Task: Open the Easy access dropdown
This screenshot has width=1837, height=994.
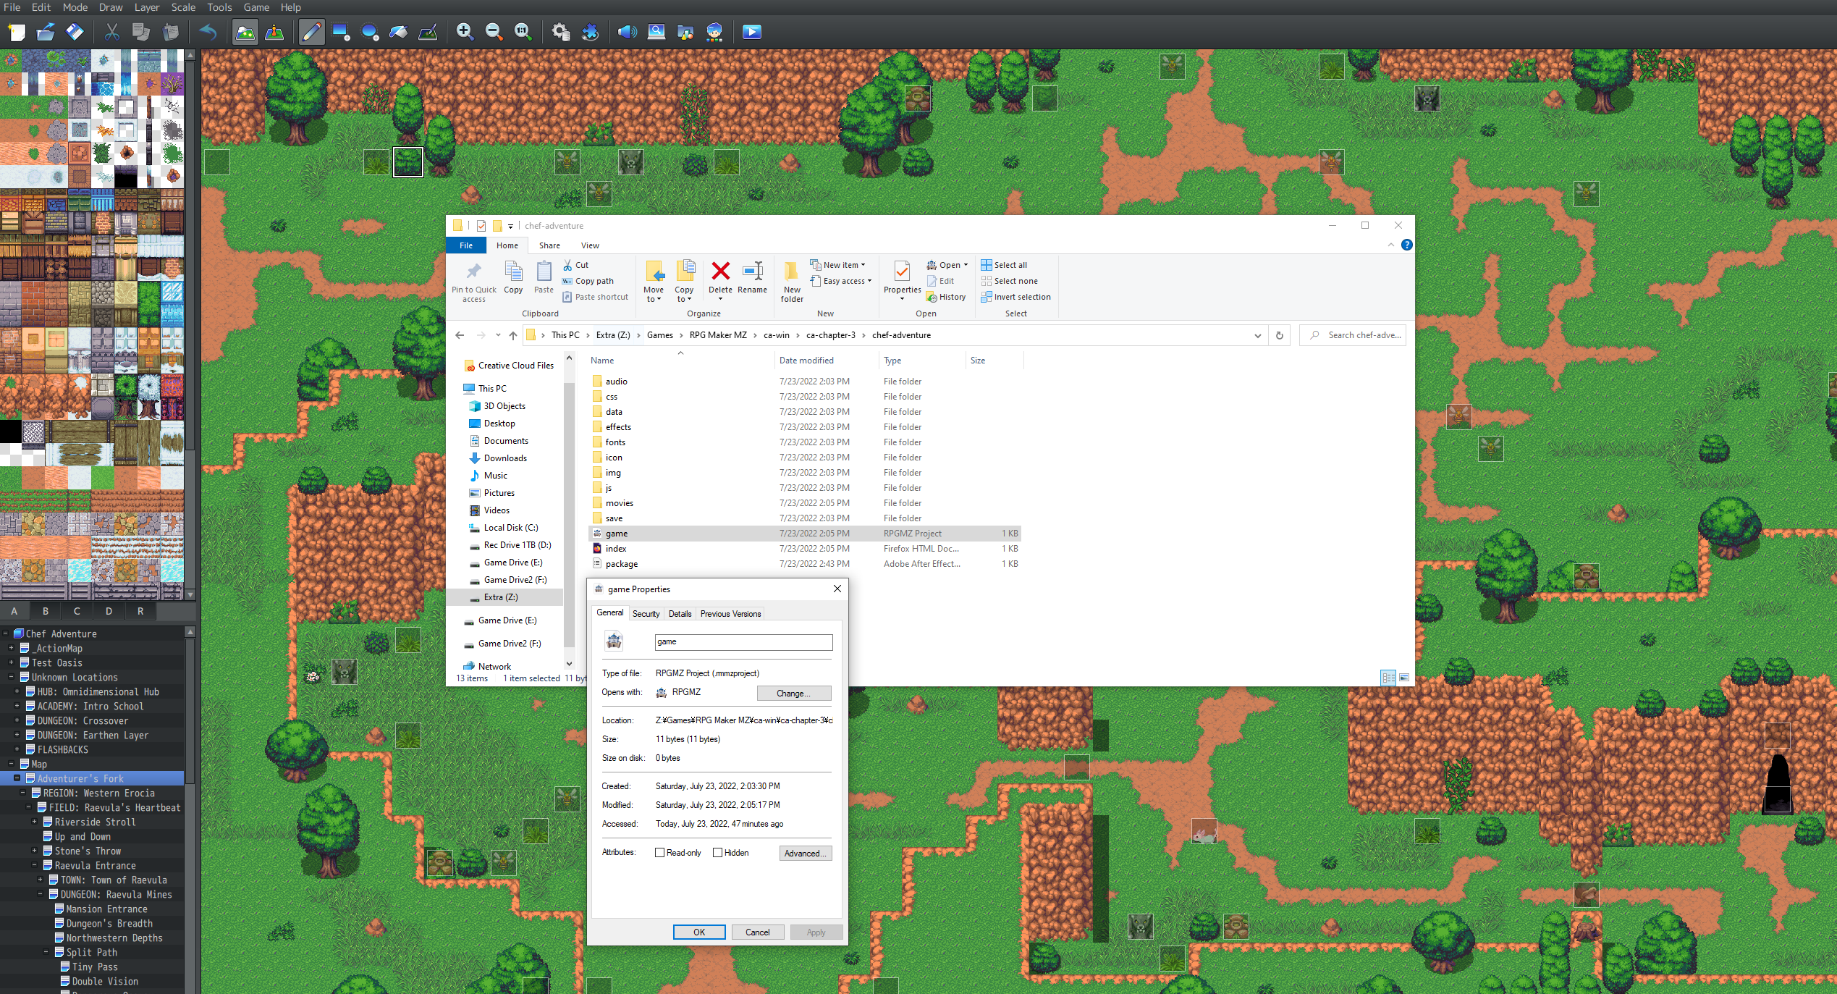Action: [x=841, y=281]
